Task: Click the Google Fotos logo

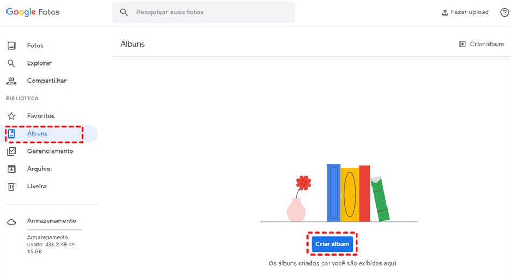Action: (33, 12)
